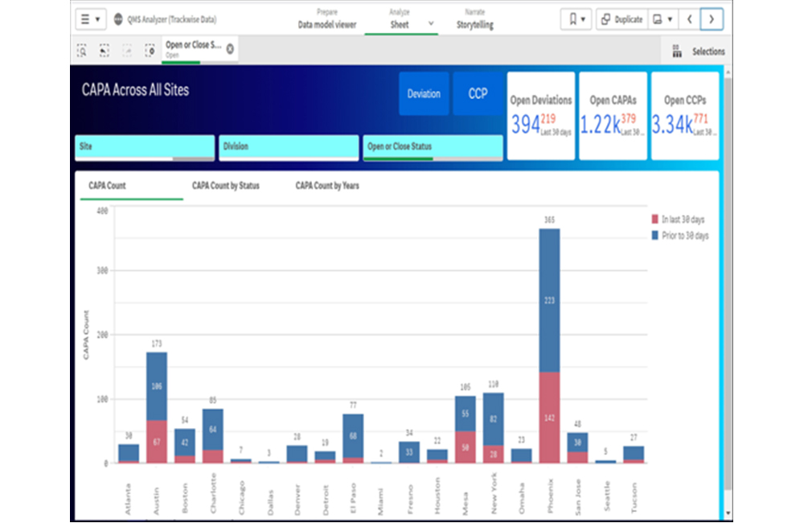Viewport: 804px width, 523px height.
Task: Clear all selections icon
Action: pos(150,51)
